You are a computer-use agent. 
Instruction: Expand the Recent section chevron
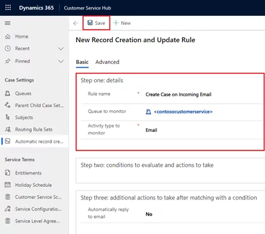(61, 48)
